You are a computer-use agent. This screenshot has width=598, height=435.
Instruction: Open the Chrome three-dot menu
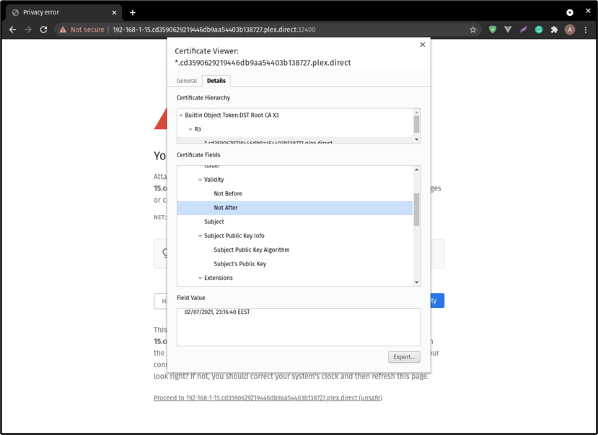pyautogui.click(x=586, y=30)
